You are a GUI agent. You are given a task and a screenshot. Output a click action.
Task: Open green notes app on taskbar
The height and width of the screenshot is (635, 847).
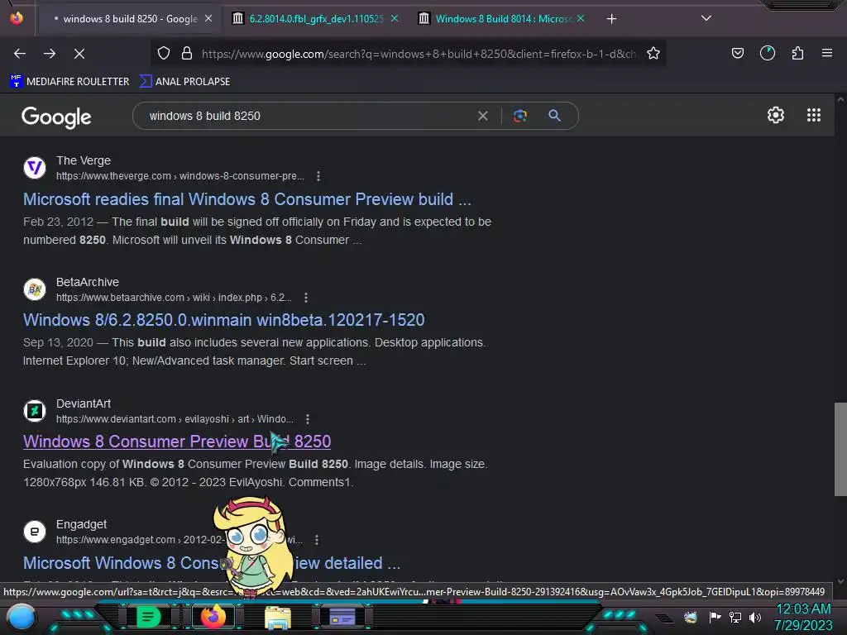149,617
